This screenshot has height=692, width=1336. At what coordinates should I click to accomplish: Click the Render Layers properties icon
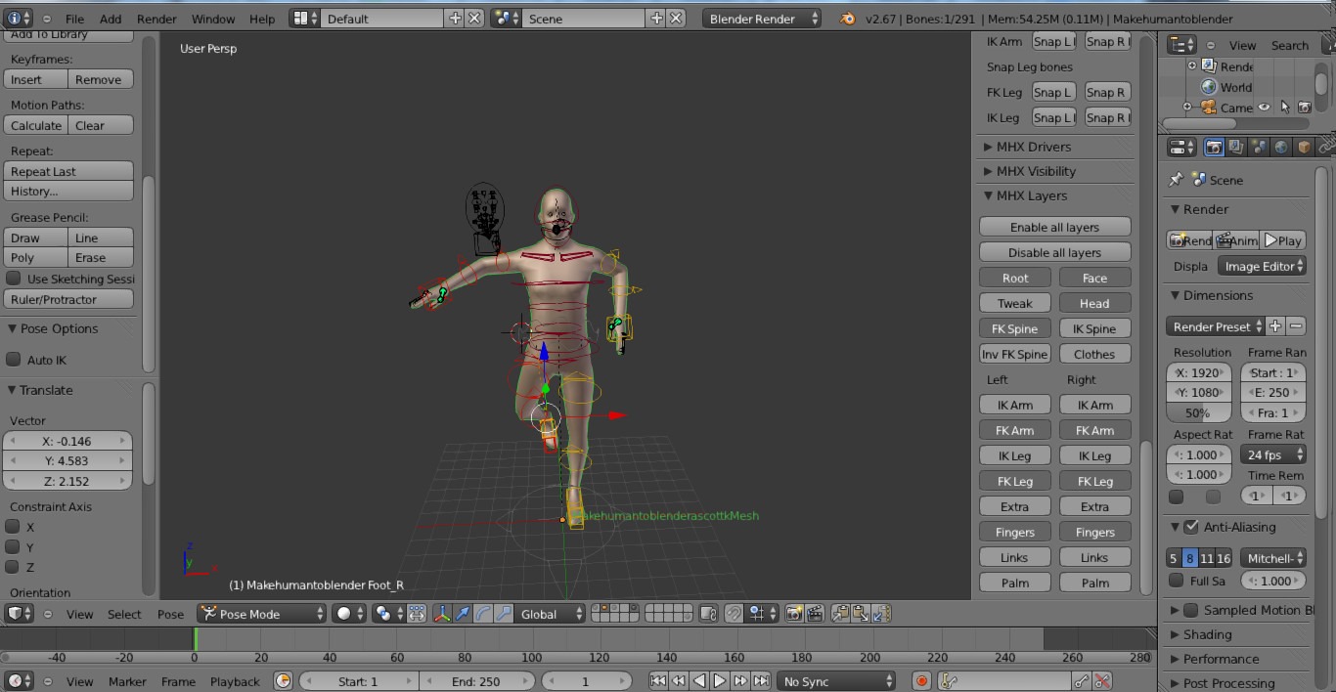pyautogui.click(x=1236, y=148)
